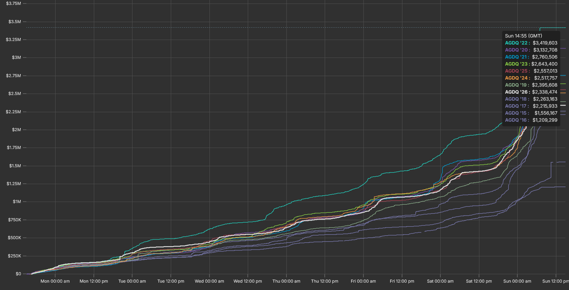Click the AGDQ '17 tooltip entry
Screen dimensions: 569x290
[x=531, y=106]
